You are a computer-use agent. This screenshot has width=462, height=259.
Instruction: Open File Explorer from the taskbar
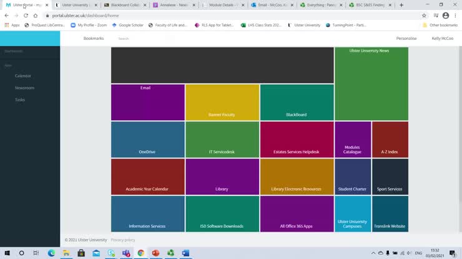tap(66, 253)
